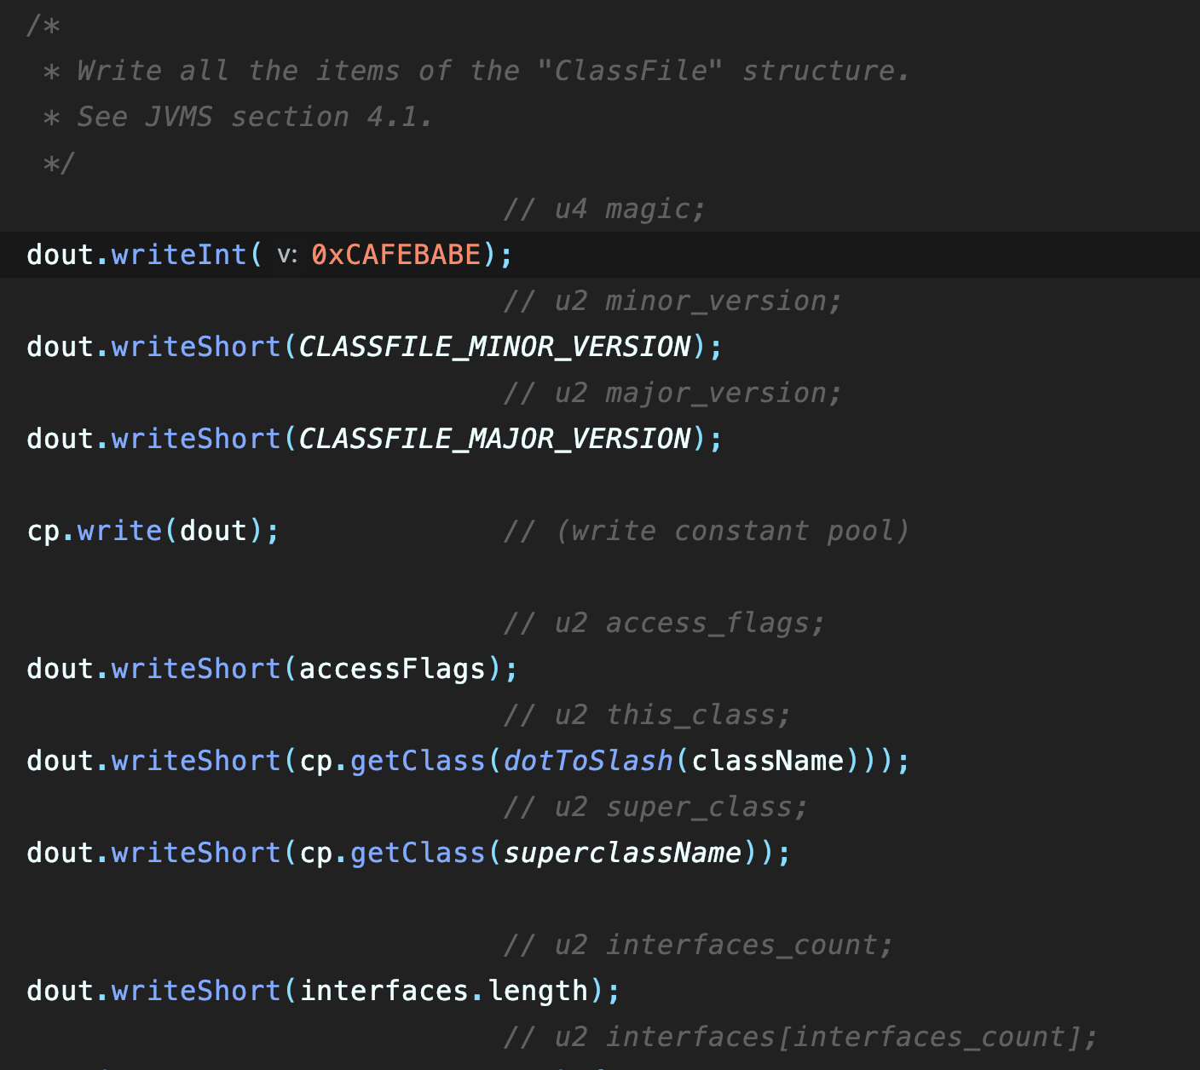Click the superclassName field reference

[x=622, y=853]
